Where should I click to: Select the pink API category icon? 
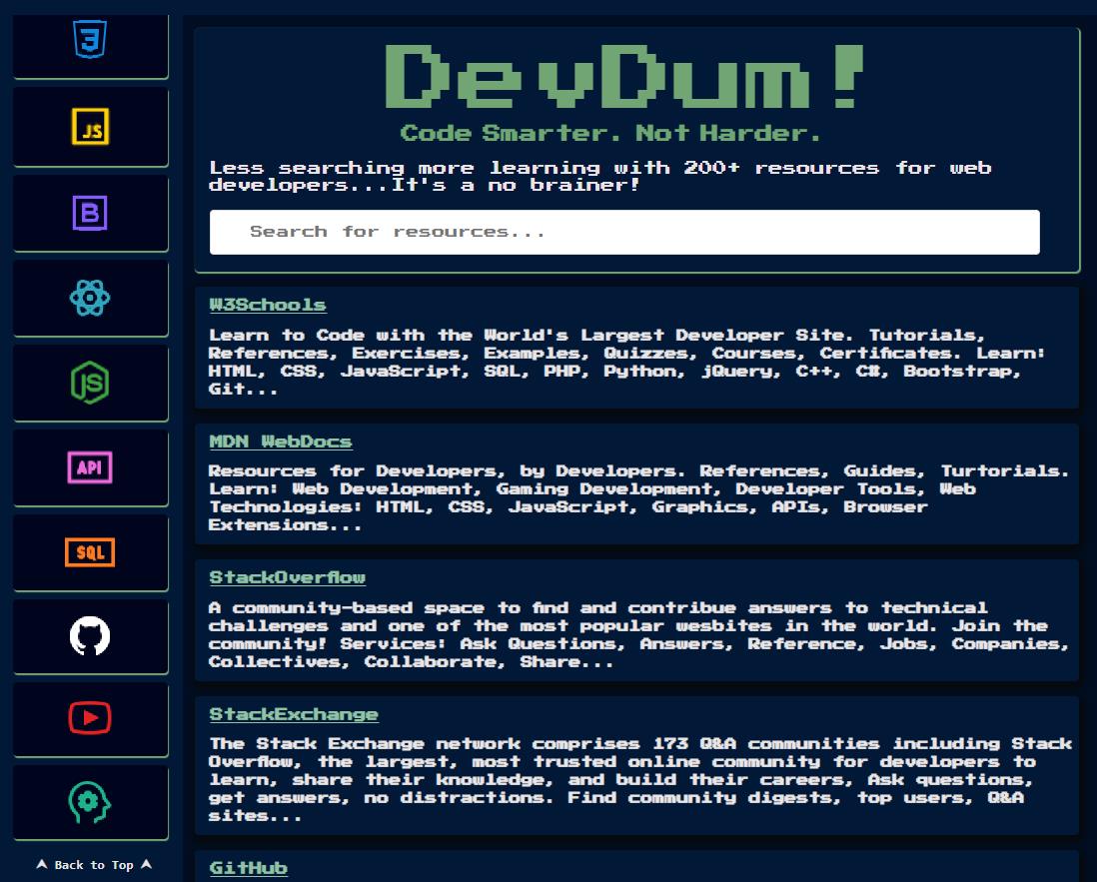(x=90, y=467)
